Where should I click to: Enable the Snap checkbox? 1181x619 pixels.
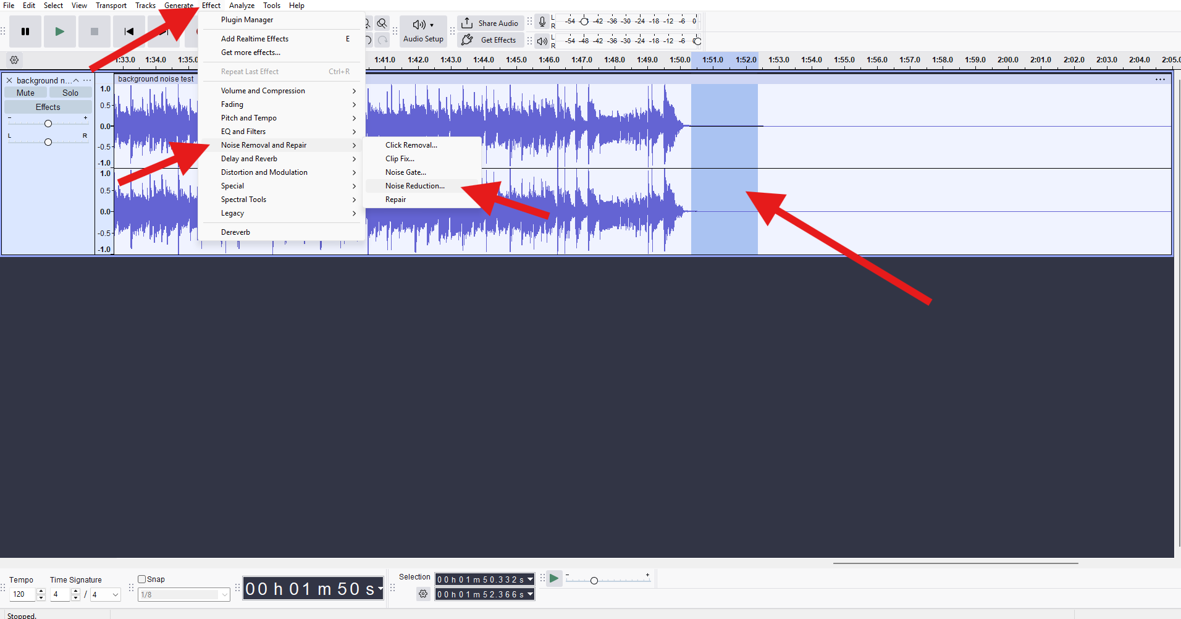coord(141,579)
